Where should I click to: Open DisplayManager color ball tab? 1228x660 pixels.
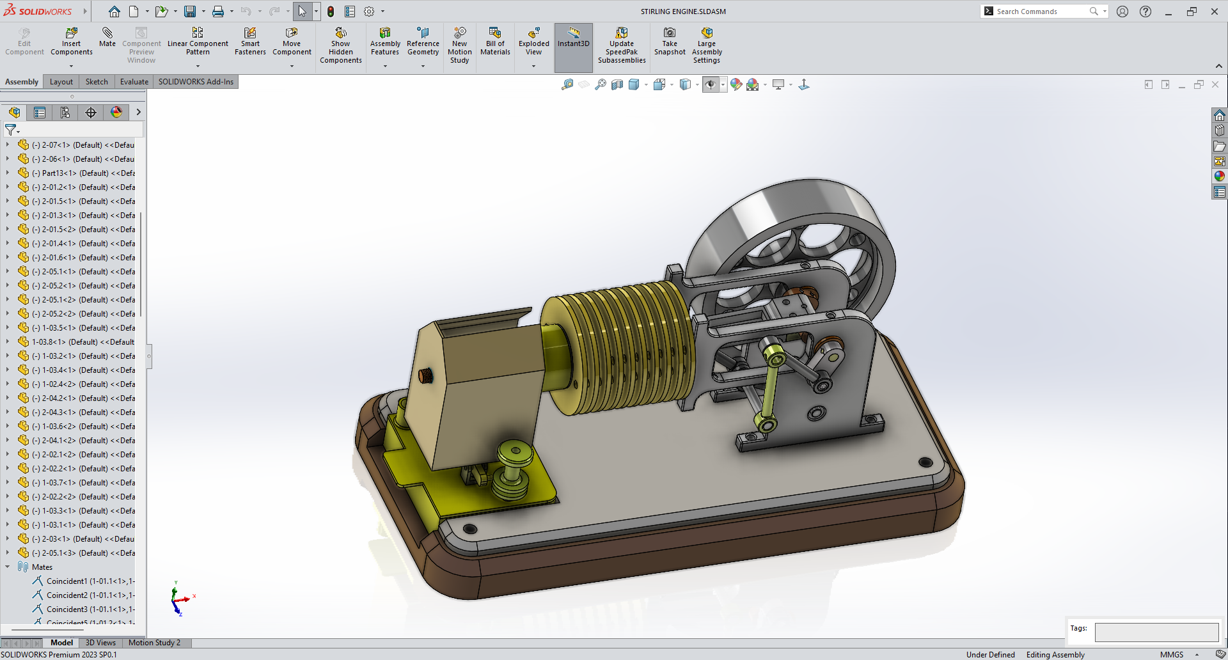[x=116, y=113]
